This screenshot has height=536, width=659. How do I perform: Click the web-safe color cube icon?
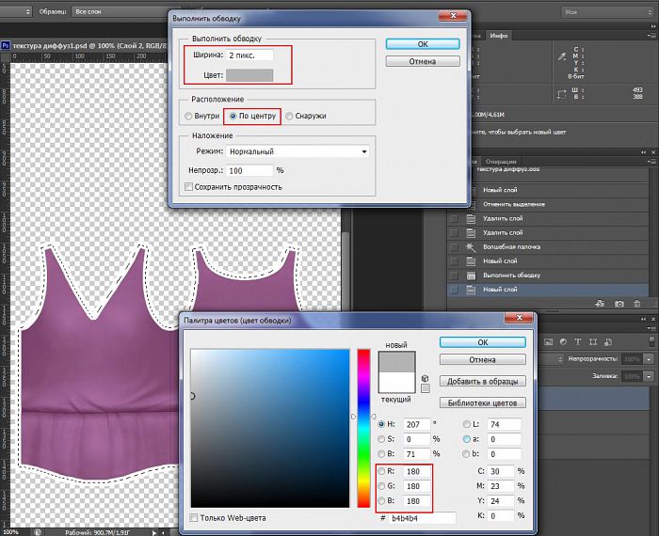pyautogui.click(x=426, y=379)
